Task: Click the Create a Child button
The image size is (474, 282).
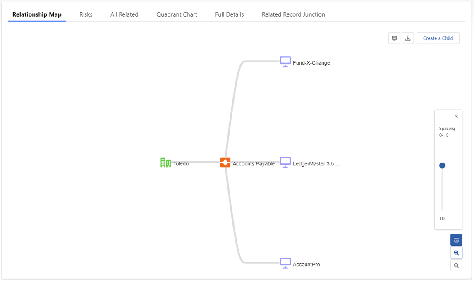Action: (438, 38)
